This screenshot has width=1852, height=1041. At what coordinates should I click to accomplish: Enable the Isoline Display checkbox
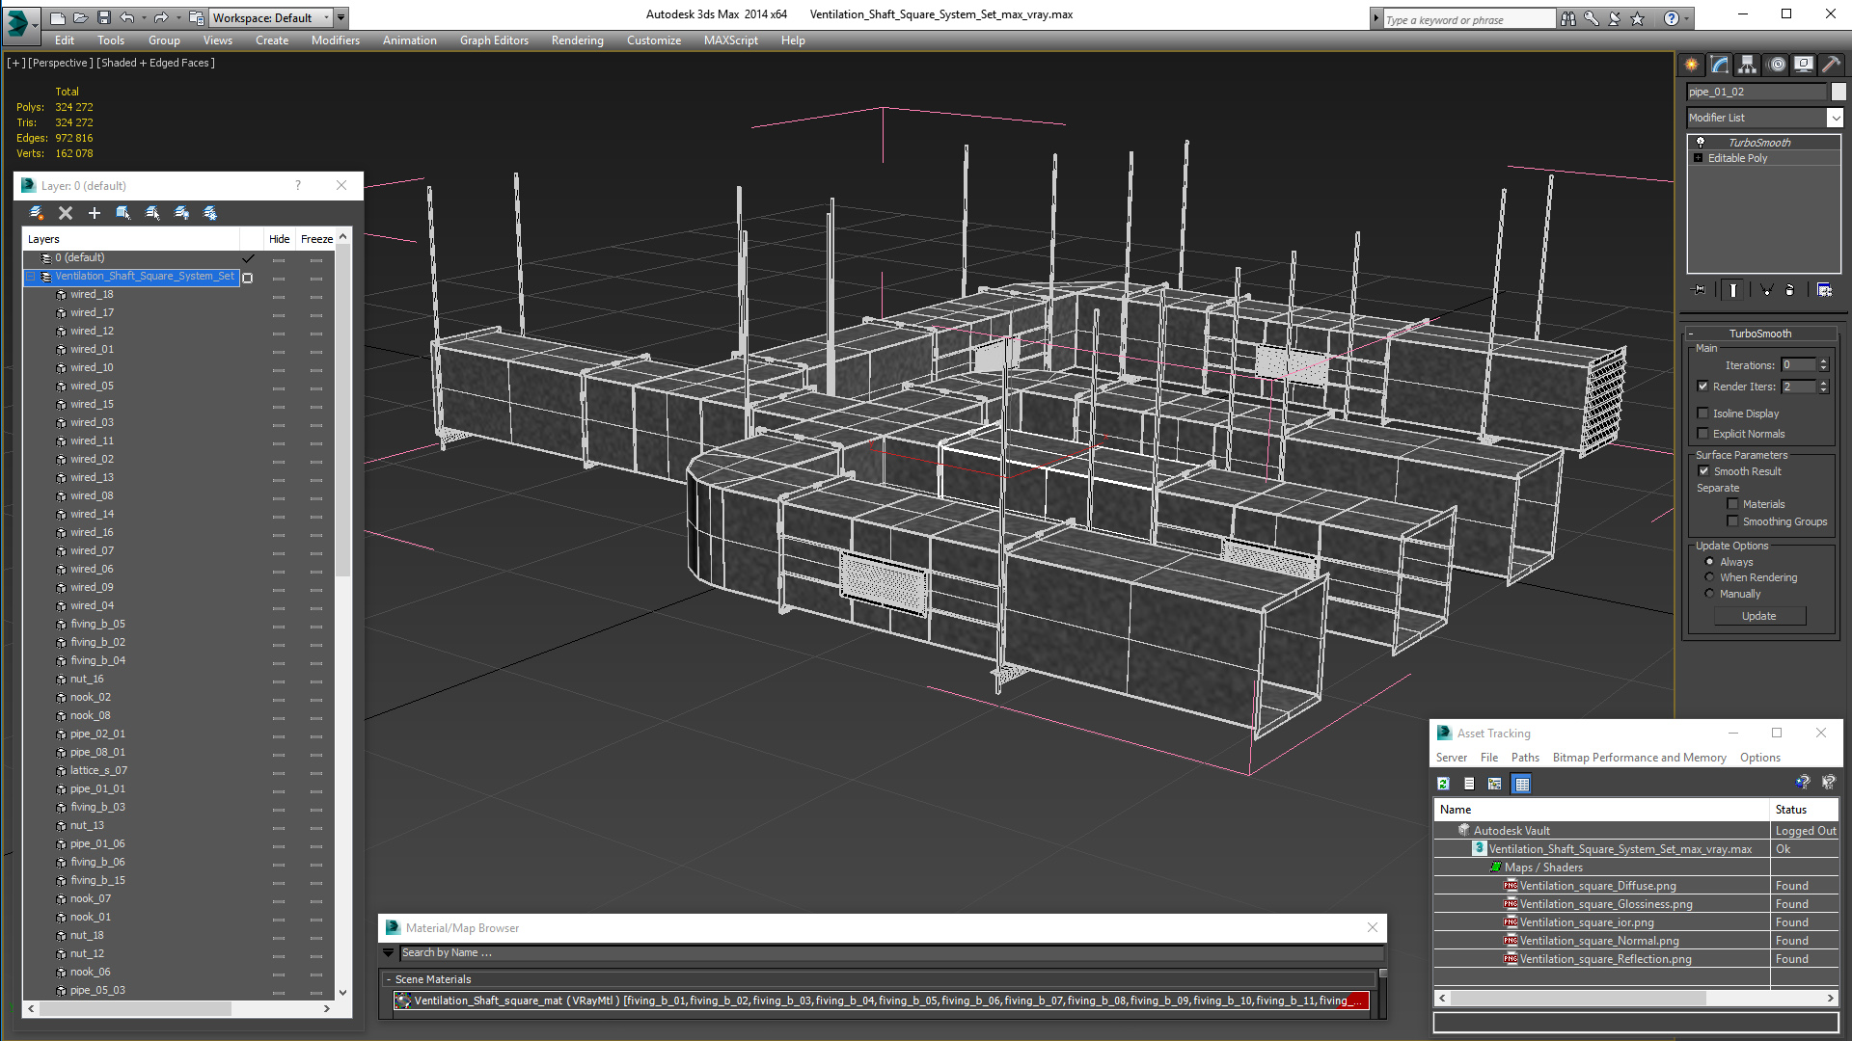click(x=1702, y=414)
